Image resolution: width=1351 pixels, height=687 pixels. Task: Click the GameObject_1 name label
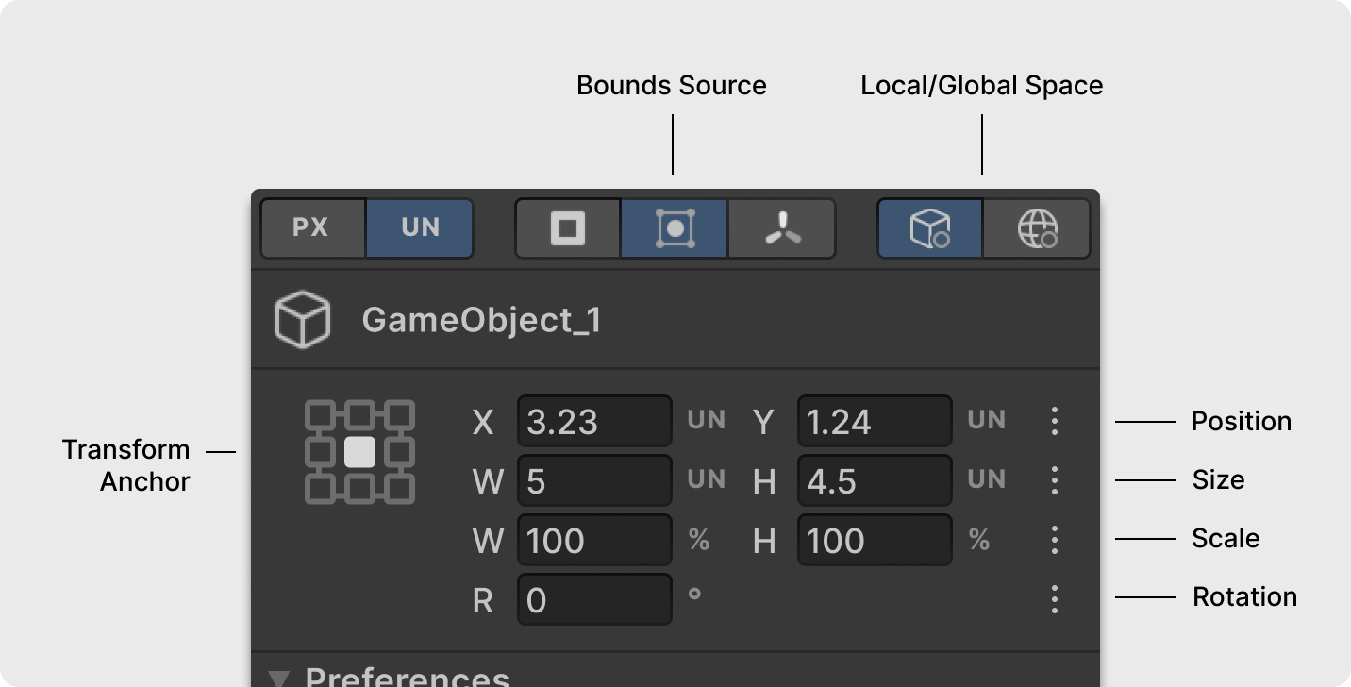coord(481,321)
